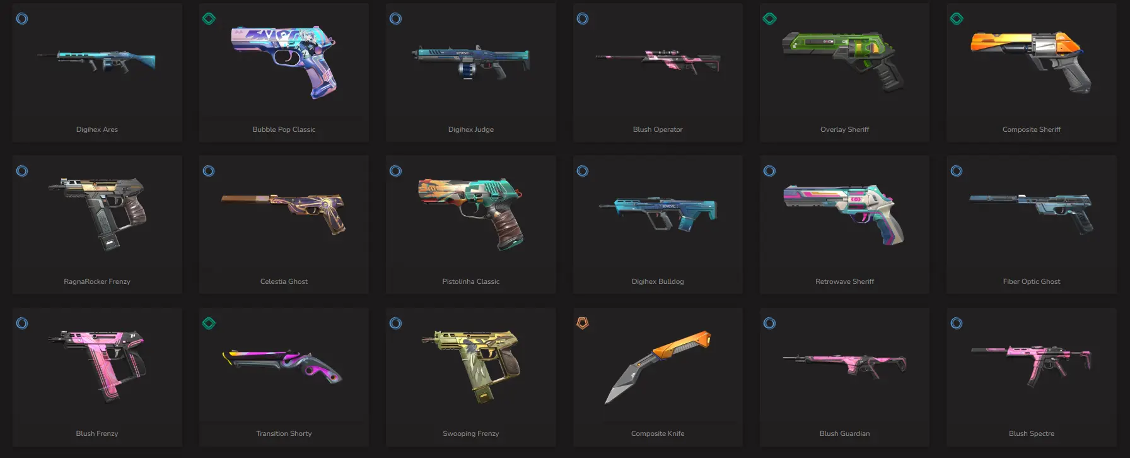
Task: Select the Digihex Bulldog weapon image
Action: tap(658, 213)
